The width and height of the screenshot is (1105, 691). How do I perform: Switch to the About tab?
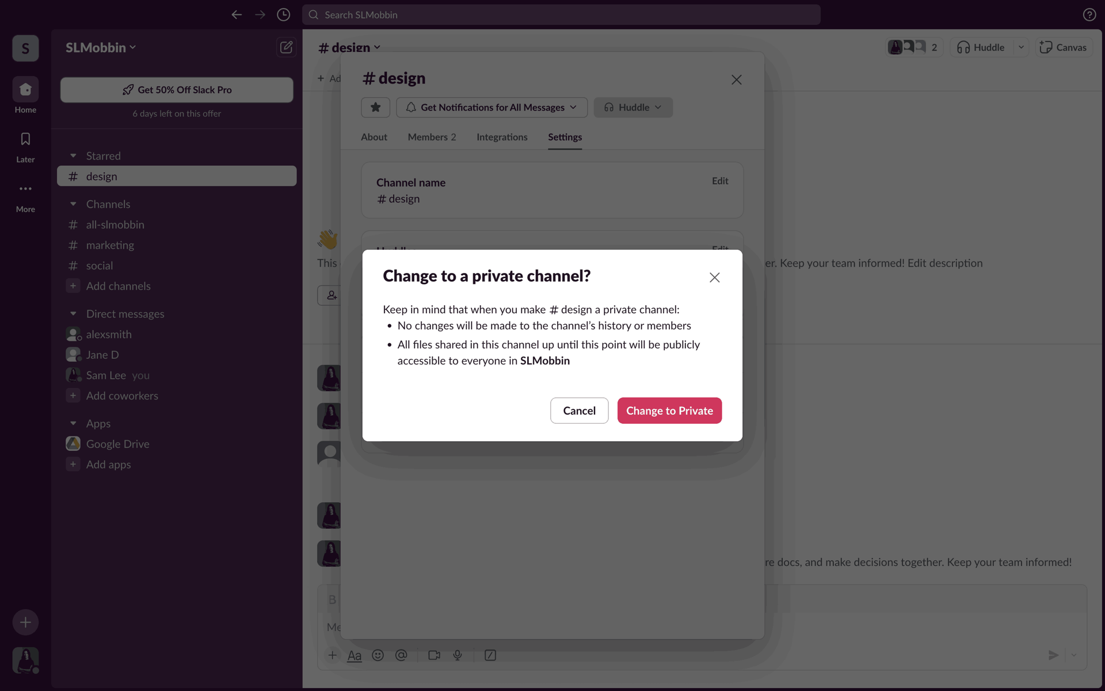374,137
